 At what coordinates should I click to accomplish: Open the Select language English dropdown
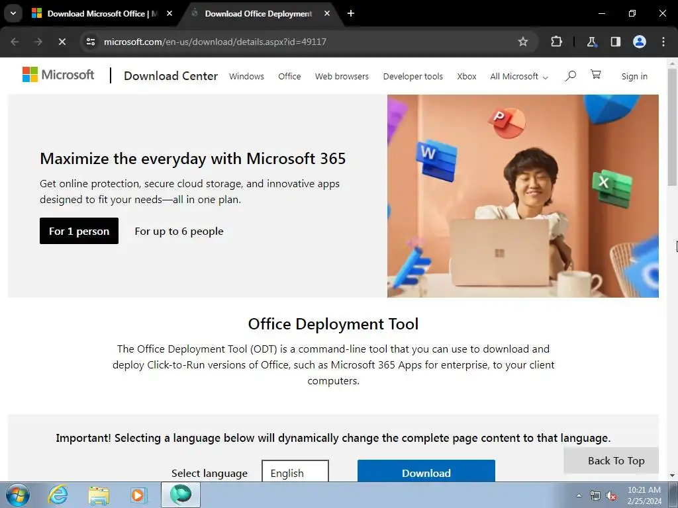tap(295, 471)
